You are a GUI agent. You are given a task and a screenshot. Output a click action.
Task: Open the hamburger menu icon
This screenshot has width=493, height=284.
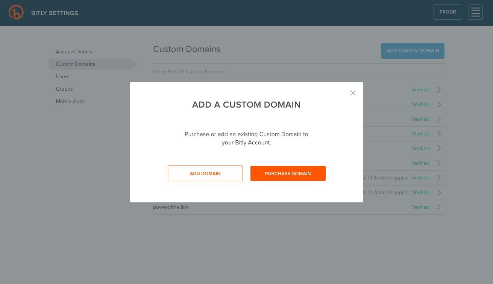point(475,12)
